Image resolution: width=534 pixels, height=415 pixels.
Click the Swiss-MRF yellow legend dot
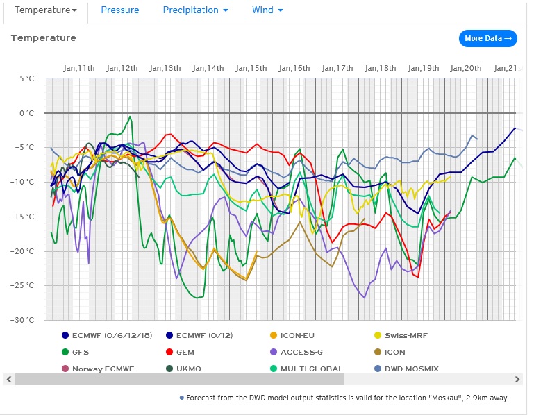[x=378, y=335]
